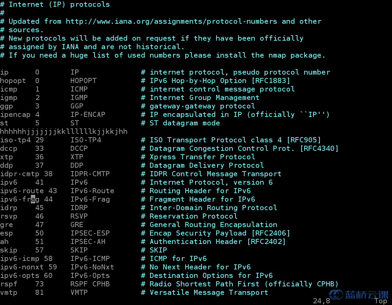
Task: Click the IPv6-NoNxt alias text
Action: [92, 267]
